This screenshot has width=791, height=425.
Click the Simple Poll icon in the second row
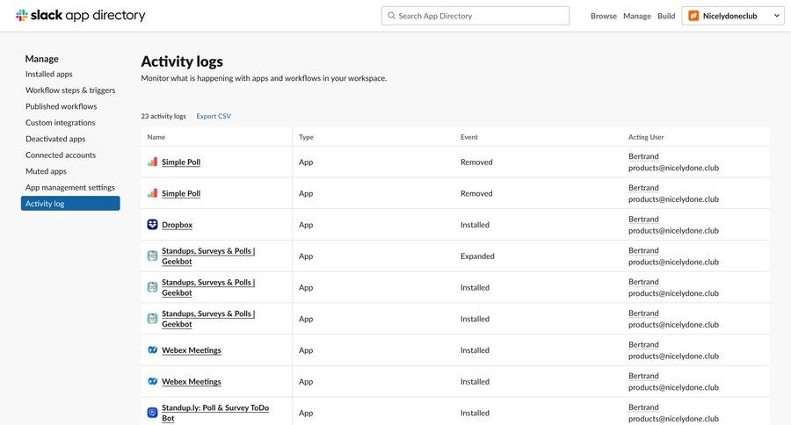click(x=152, y=193)
